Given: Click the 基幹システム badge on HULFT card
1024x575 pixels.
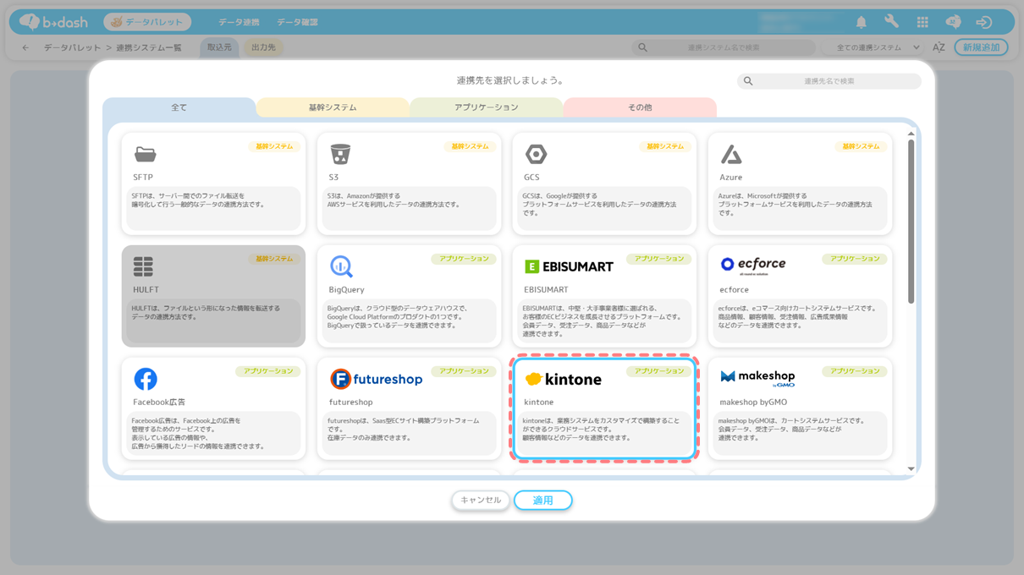Looking at the screenshot, I should click(x=274, y=259).
